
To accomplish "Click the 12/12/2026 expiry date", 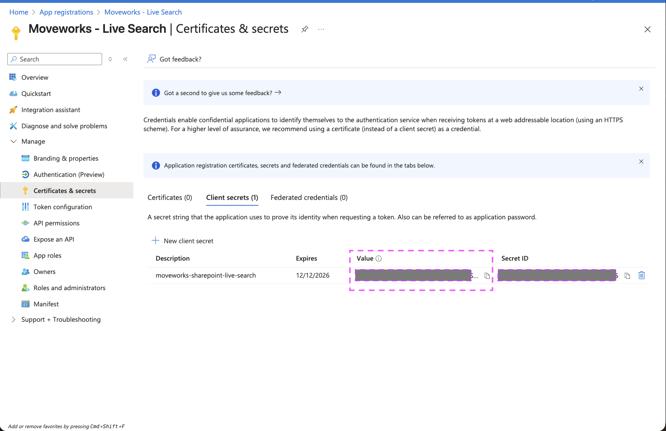I will point(313,275).
